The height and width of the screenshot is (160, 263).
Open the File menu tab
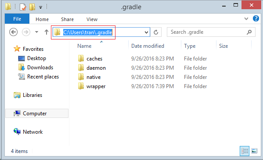pos(17,19)
